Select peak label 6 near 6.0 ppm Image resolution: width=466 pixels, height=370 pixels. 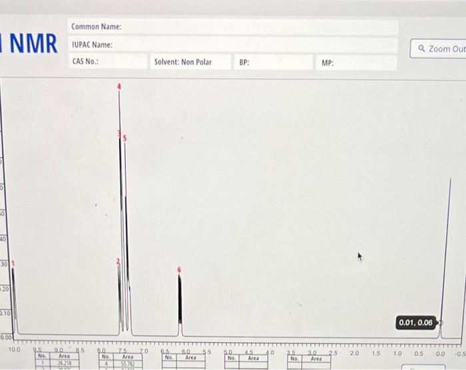tap(179, 270)
